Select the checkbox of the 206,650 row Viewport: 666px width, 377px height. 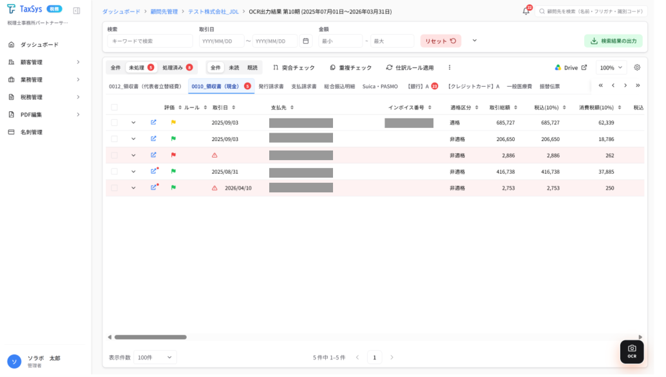[115, 140]
